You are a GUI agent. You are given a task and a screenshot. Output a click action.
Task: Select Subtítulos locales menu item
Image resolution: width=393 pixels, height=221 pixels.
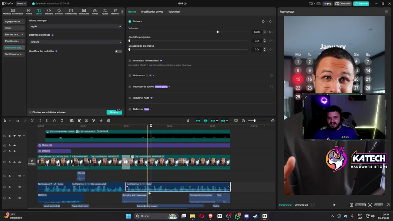pos(14,54)
